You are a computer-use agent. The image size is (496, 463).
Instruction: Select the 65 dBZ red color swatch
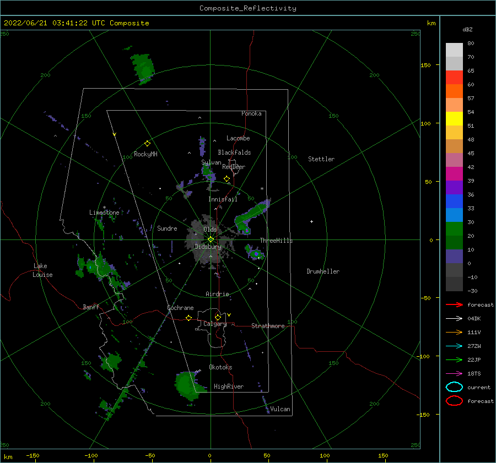[x=454, y=78]
